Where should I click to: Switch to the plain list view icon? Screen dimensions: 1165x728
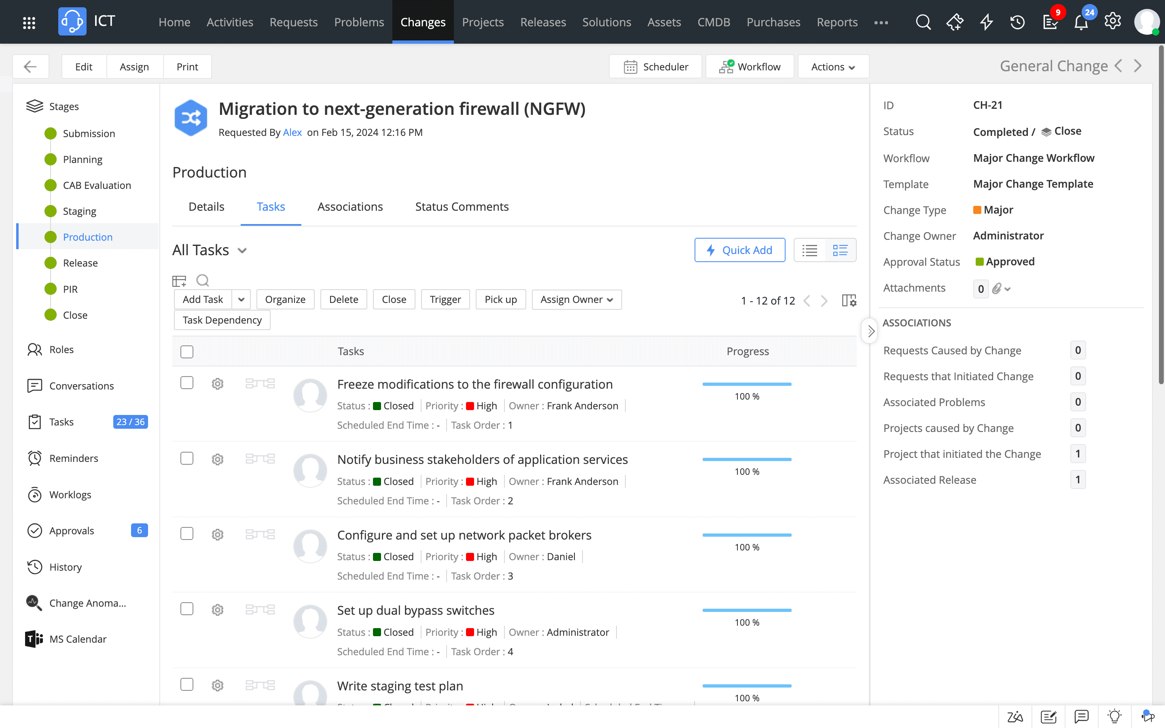(810, 250)
